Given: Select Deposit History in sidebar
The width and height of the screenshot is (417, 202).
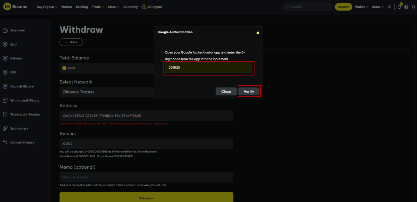Looking at the screenshot, I should (x=22, y=86).
